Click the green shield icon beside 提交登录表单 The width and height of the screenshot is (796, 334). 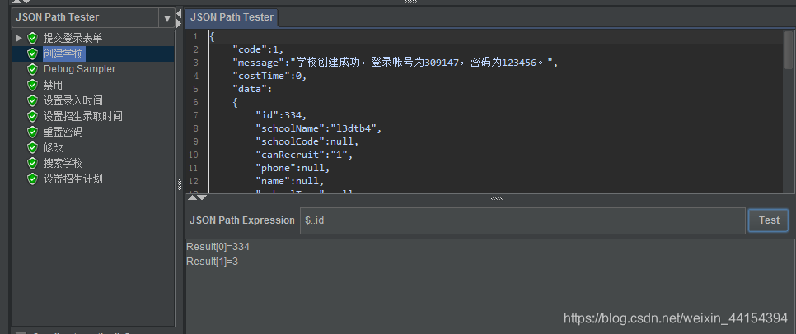tap(32, 38)
